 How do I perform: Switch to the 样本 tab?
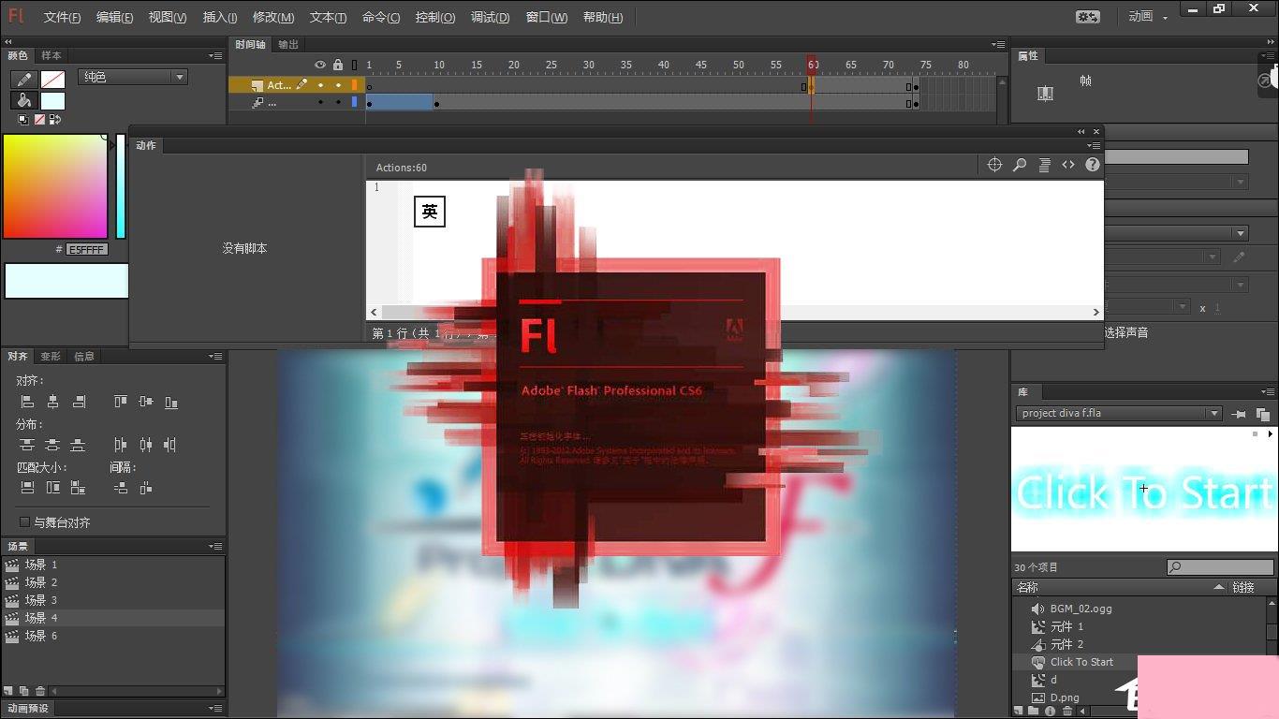tap(51, 55)
